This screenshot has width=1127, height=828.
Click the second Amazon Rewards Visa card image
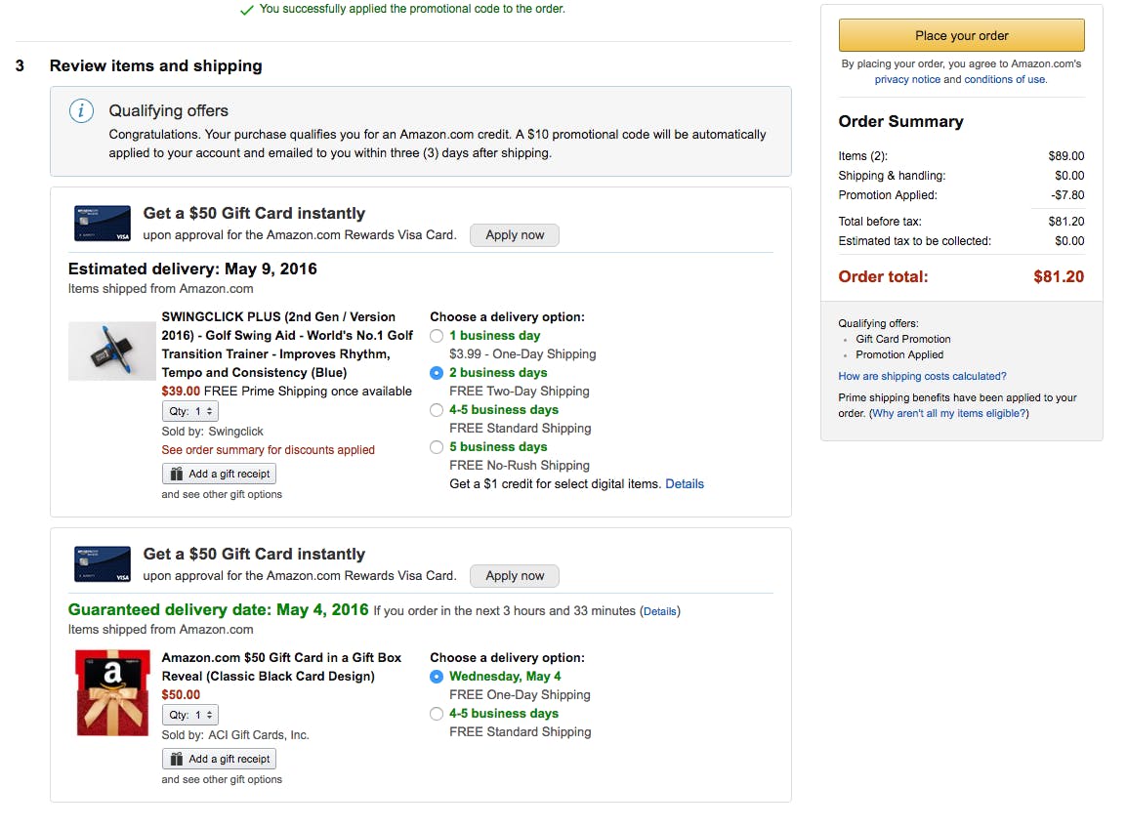(103, 564)
